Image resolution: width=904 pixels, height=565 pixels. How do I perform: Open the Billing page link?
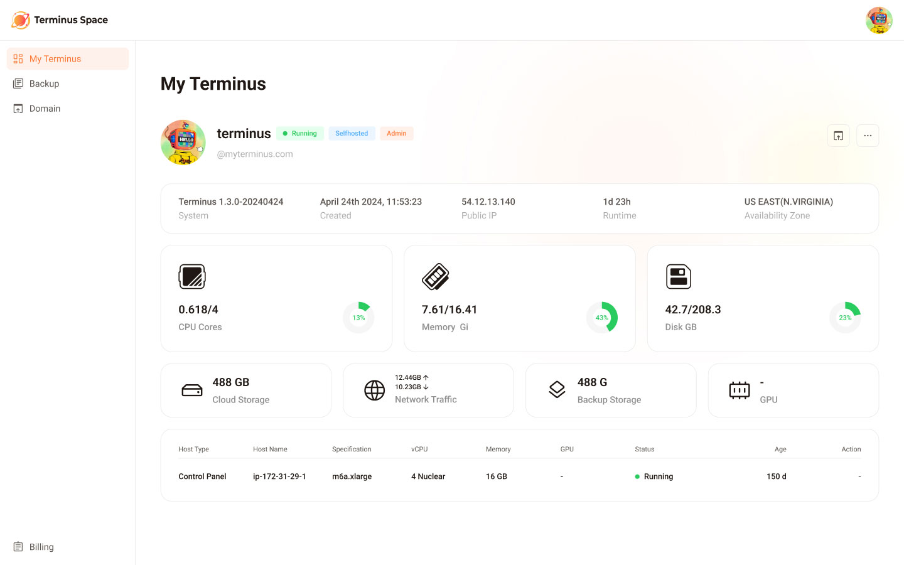[x=41, y=547]
